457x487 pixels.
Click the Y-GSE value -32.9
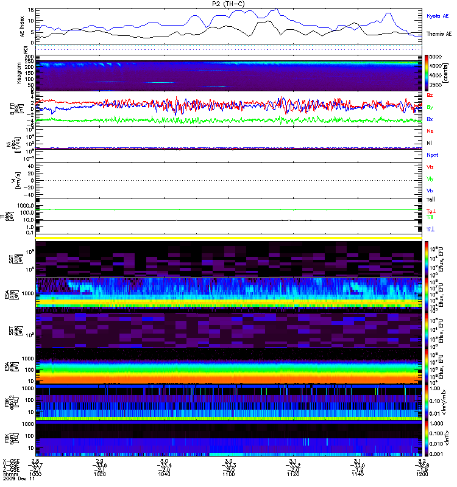coord(422,465)
